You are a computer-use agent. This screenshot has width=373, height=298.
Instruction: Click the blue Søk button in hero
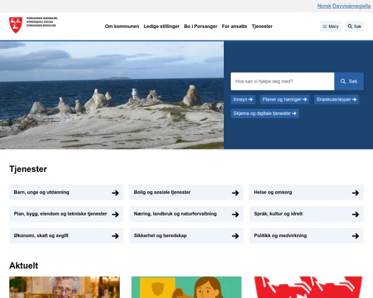click(349, 81)
